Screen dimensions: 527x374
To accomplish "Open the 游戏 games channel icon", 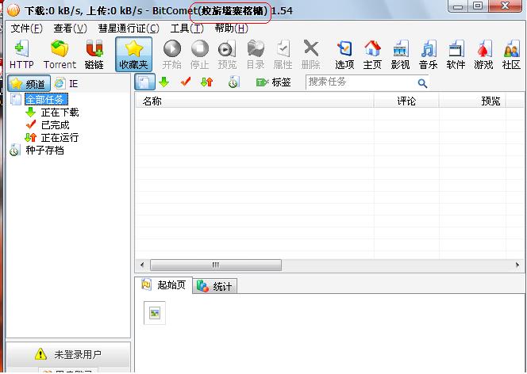I will [483, 55].
